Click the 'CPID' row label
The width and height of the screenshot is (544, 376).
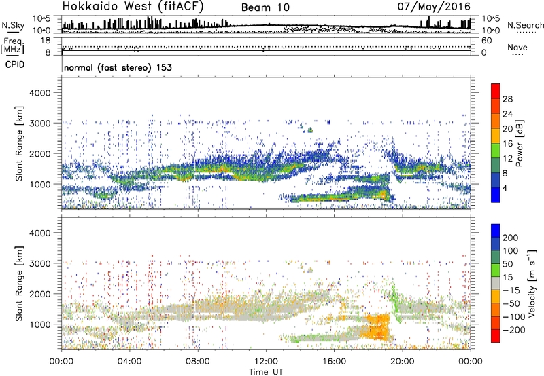(15, 64)
